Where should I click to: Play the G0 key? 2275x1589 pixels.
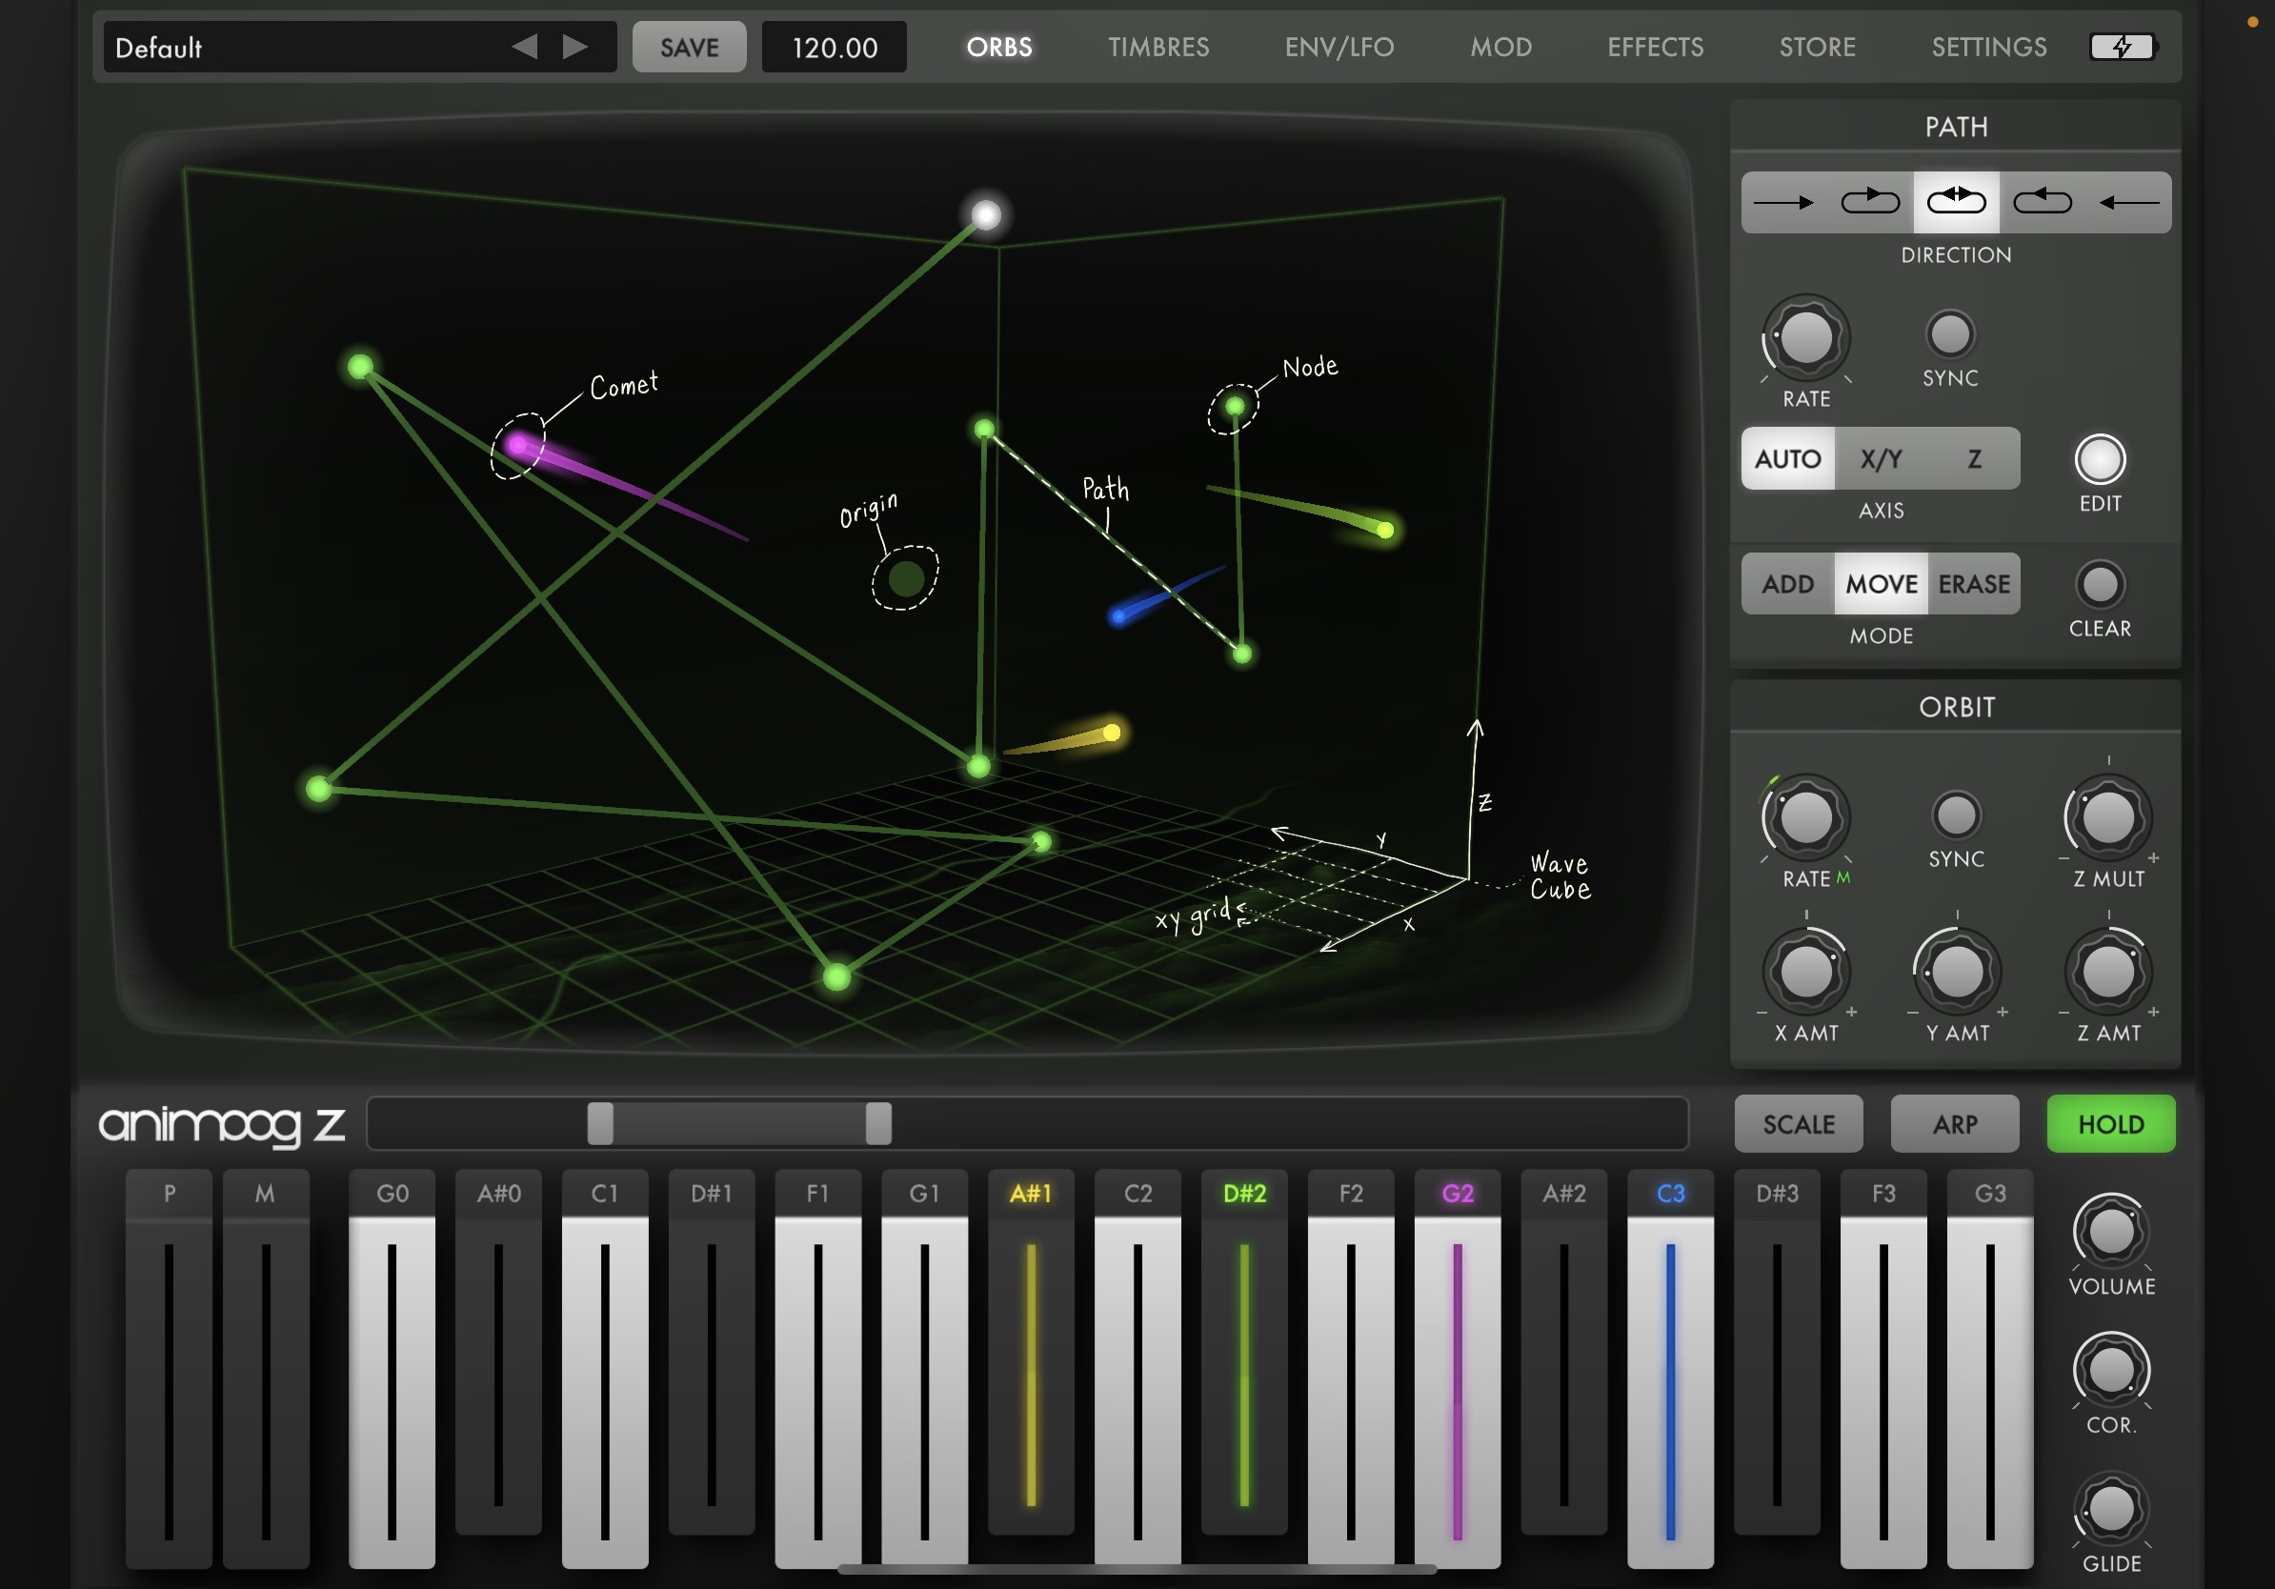(x=392, y=1368)
